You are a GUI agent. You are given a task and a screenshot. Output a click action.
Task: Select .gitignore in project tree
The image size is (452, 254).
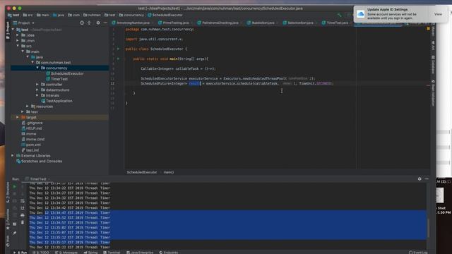point(32,123)
